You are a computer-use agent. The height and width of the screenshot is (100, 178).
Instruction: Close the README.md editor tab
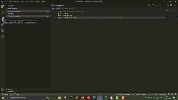click(64, 6)
